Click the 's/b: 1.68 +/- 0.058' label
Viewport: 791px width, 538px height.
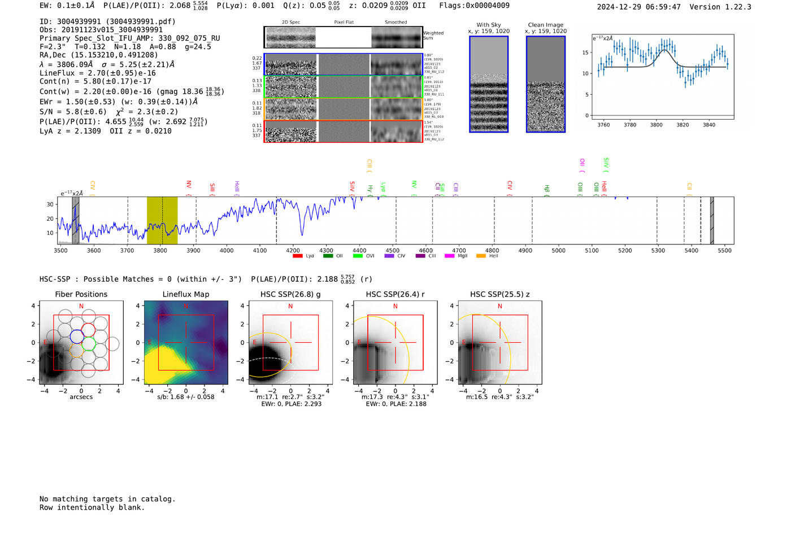186,397
